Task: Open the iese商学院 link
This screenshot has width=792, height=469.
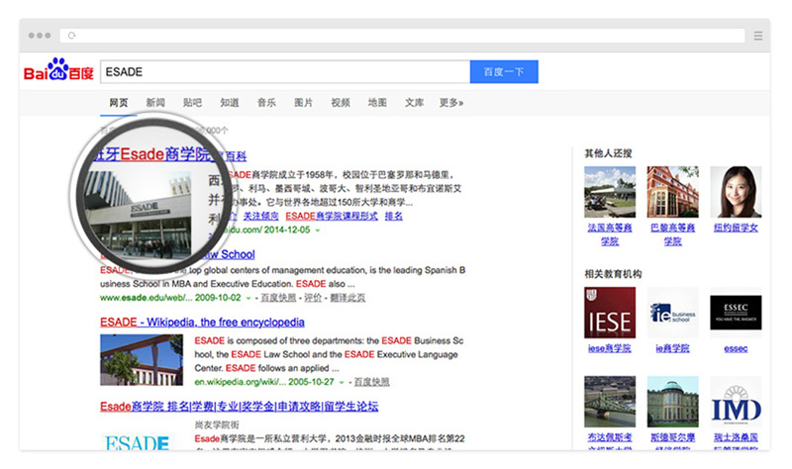Action: 610,348
